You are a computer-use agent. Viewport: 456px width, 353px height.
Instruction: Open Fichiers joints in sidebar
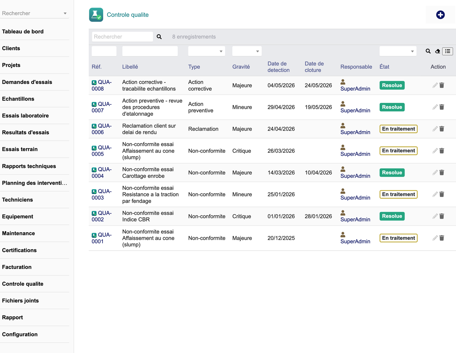coord(20,301)
